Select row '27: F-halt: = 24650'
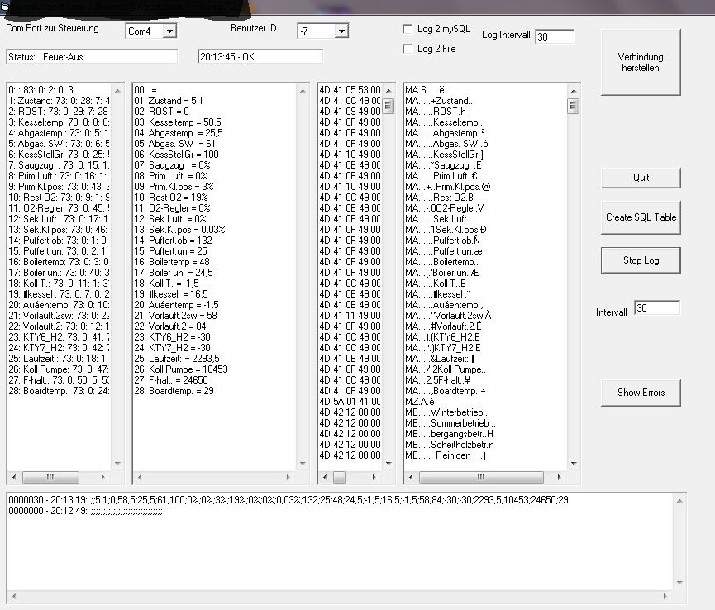This screenshot has width=715, height=610. coord(171,380)
